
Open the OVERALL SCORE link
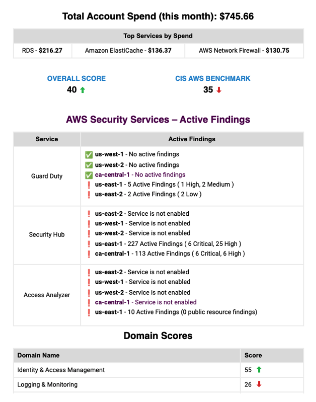click(x=76, y=78)
